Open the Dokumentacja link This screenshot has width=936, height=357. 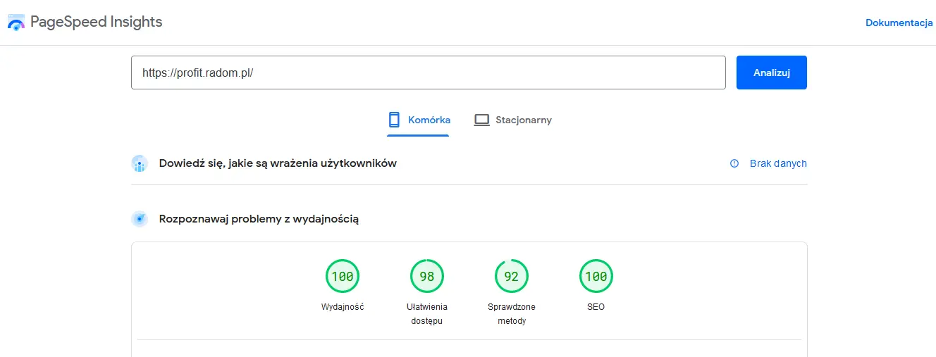899,23
